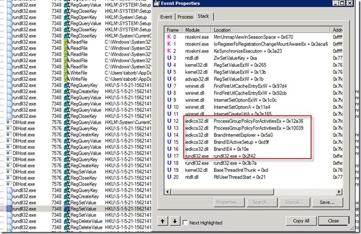Click the file icon on the first ReadFile row
The height and width of the screenshot is (234, 361).
(67, 41)
